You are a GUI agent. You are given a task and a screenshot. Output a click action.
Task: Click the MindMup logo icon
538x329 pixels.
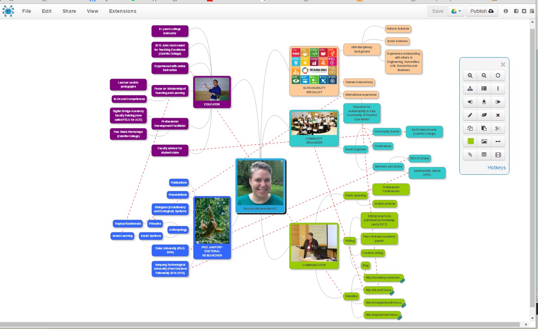(x=8, y=11)
